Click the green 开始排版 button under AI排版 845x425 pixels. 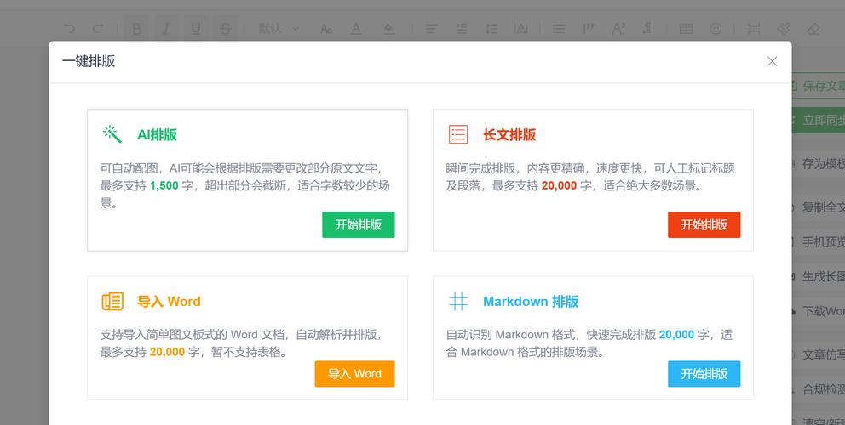tap(359, 225)
